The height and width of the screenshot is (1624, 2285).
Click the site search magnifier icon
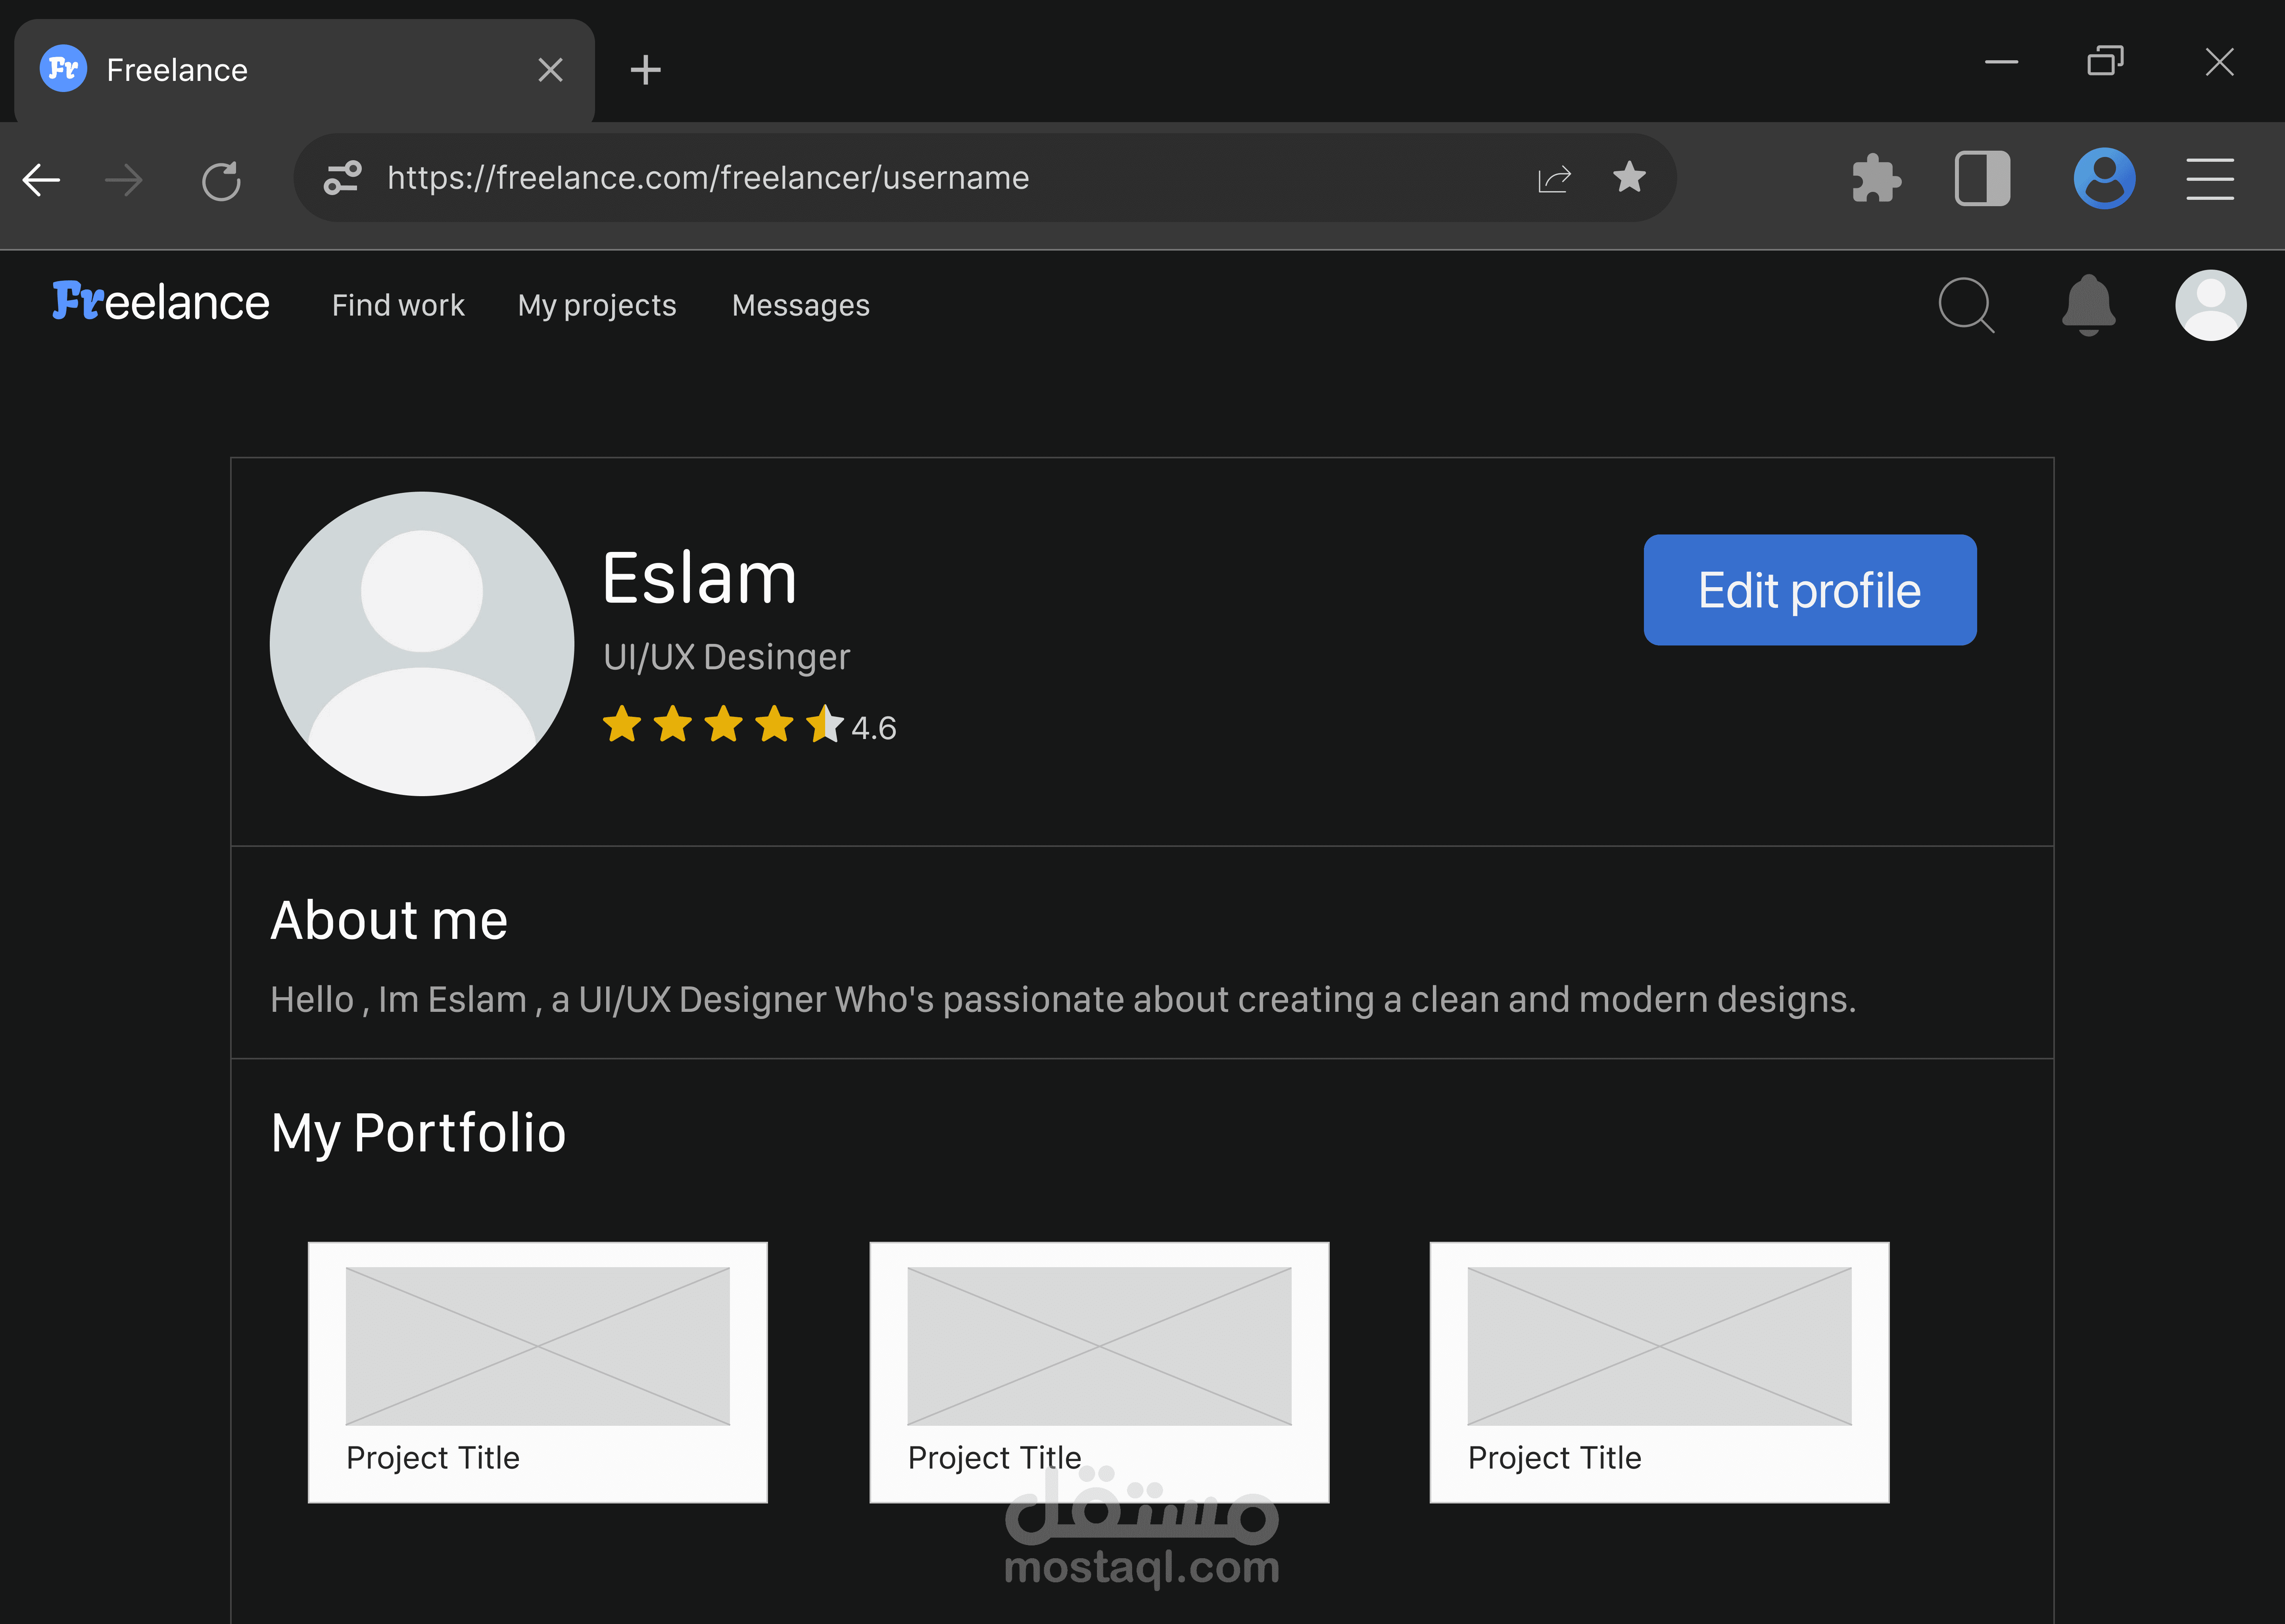(x=1966, y=305)
